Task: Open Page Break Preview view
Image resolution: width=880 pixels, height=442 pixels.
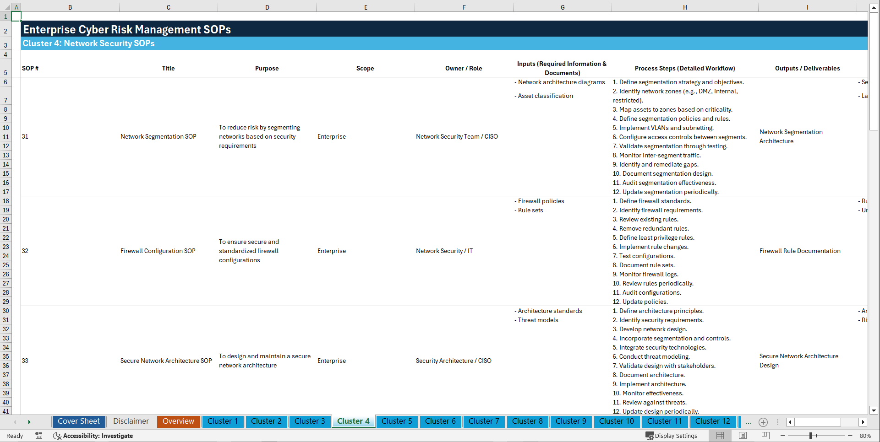Action: pyautogui.click(x=765, y=436)
